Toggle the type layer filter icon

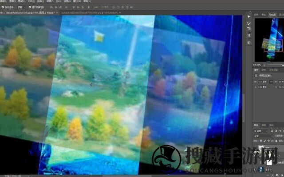click(x=280, y=131)
